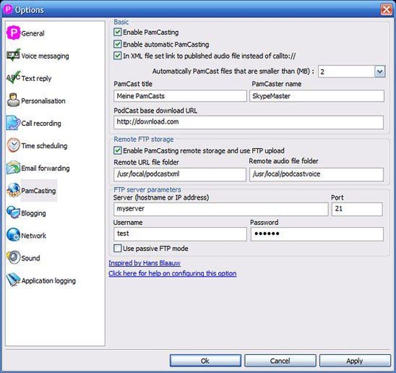Select the Personalisation label
396x373 pixels.
click(43, 101)
